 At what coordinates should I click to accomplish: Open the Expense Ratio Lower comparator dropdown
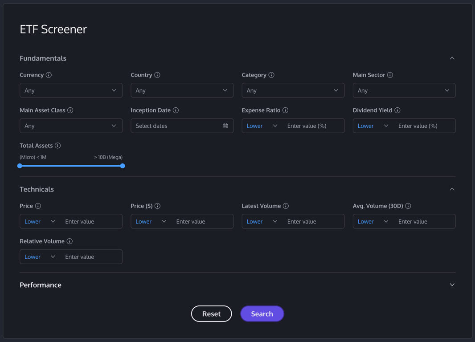[x=262, y=126]
